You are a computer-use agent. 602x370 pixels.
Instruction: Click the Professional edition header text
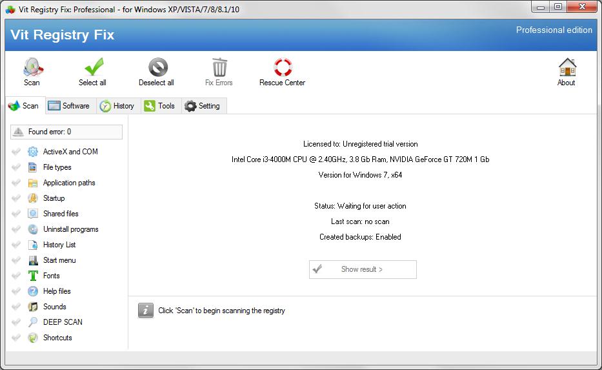[x=554, y=30]
